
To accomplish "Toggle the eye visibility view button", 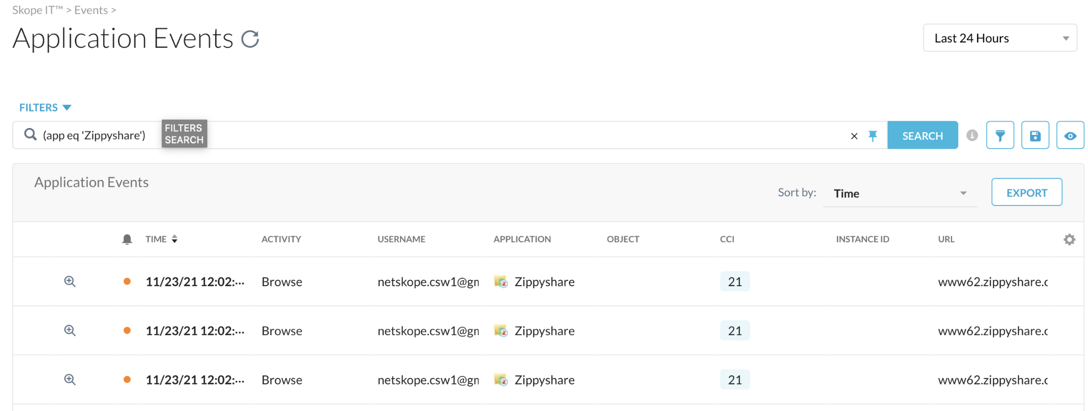I will (1070, 135).
